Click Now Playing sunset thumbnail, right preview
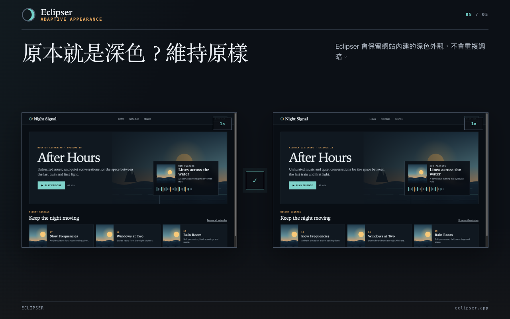510x319 pixels. (417, 173)
